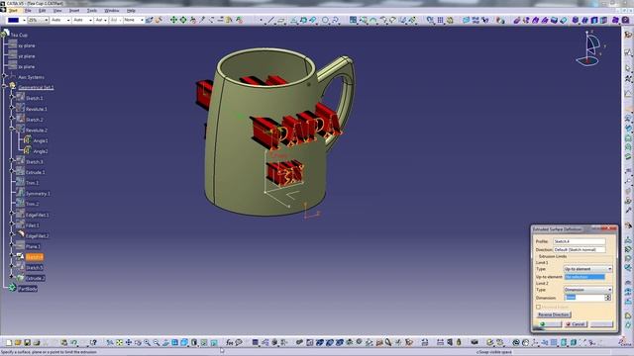Click the Undo icon

pyautogui.click(x=73, y=343)
